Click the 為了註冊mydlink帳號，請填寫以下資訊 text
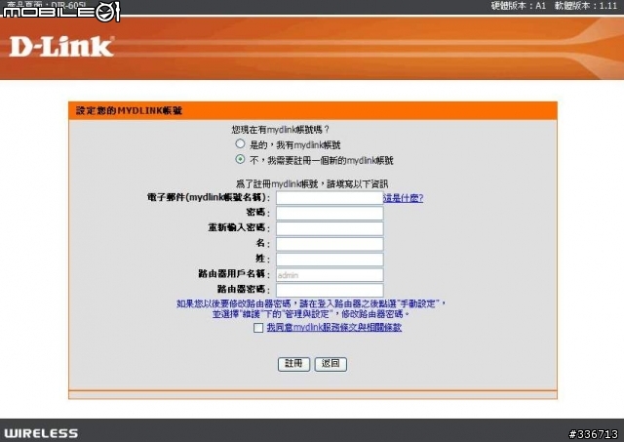This screenshot has height=442, width=624. pos(312,184)
